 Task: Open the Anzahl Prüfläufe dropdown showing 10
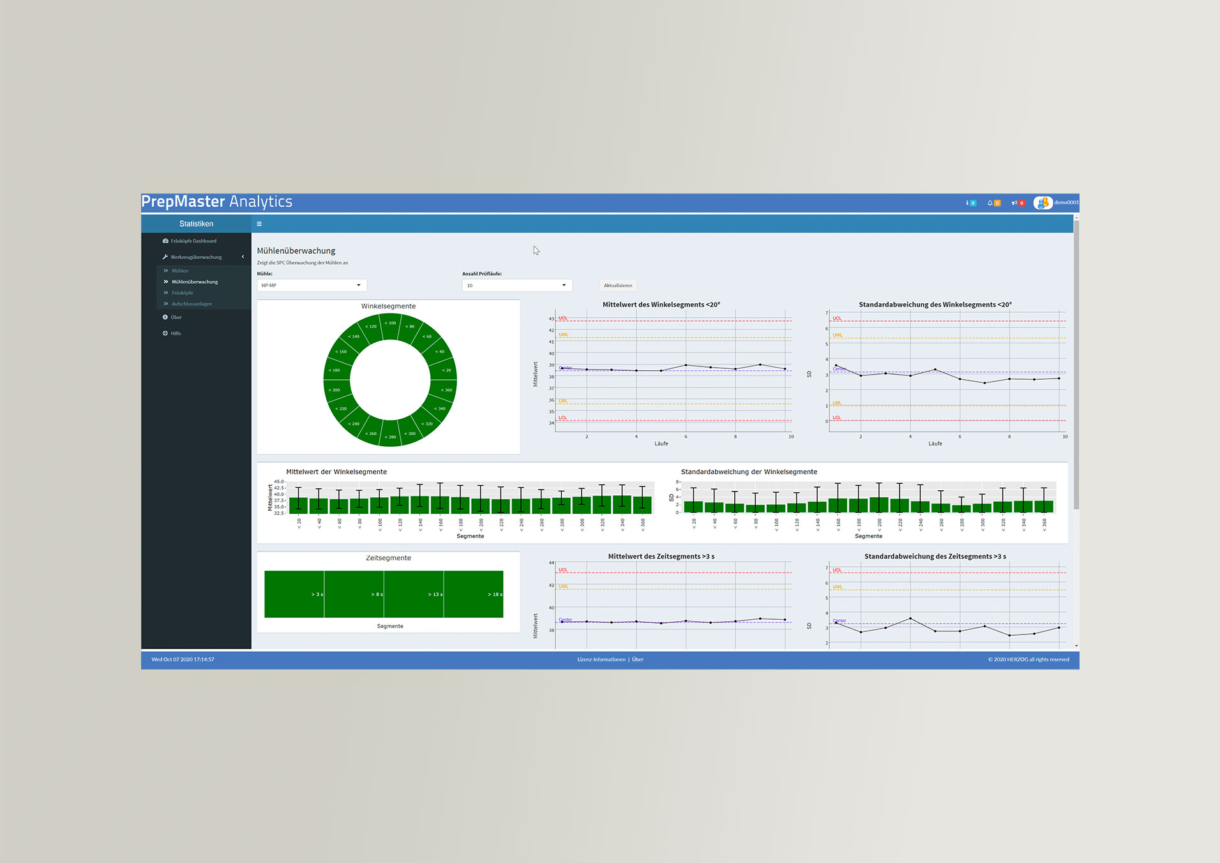coord(517,285)
